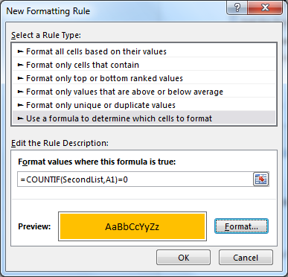This screenshot has height=277, width=288.
Task: Click the 'Format values where this formula is true' label
Action: pyautogui.click(x=97, y=162)
